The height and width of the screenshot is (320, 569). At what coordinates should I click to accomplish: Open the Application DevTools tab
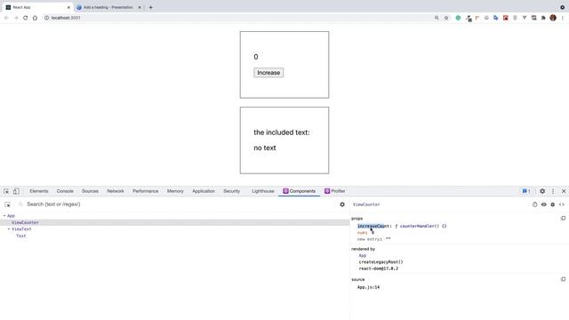[204, 191]
